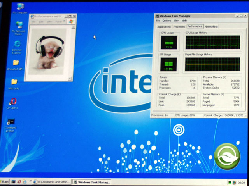Expand the browser menu bar overflow chevron
Image resolution: width=249 pixels, height=186 pixels.
point(65,21)
